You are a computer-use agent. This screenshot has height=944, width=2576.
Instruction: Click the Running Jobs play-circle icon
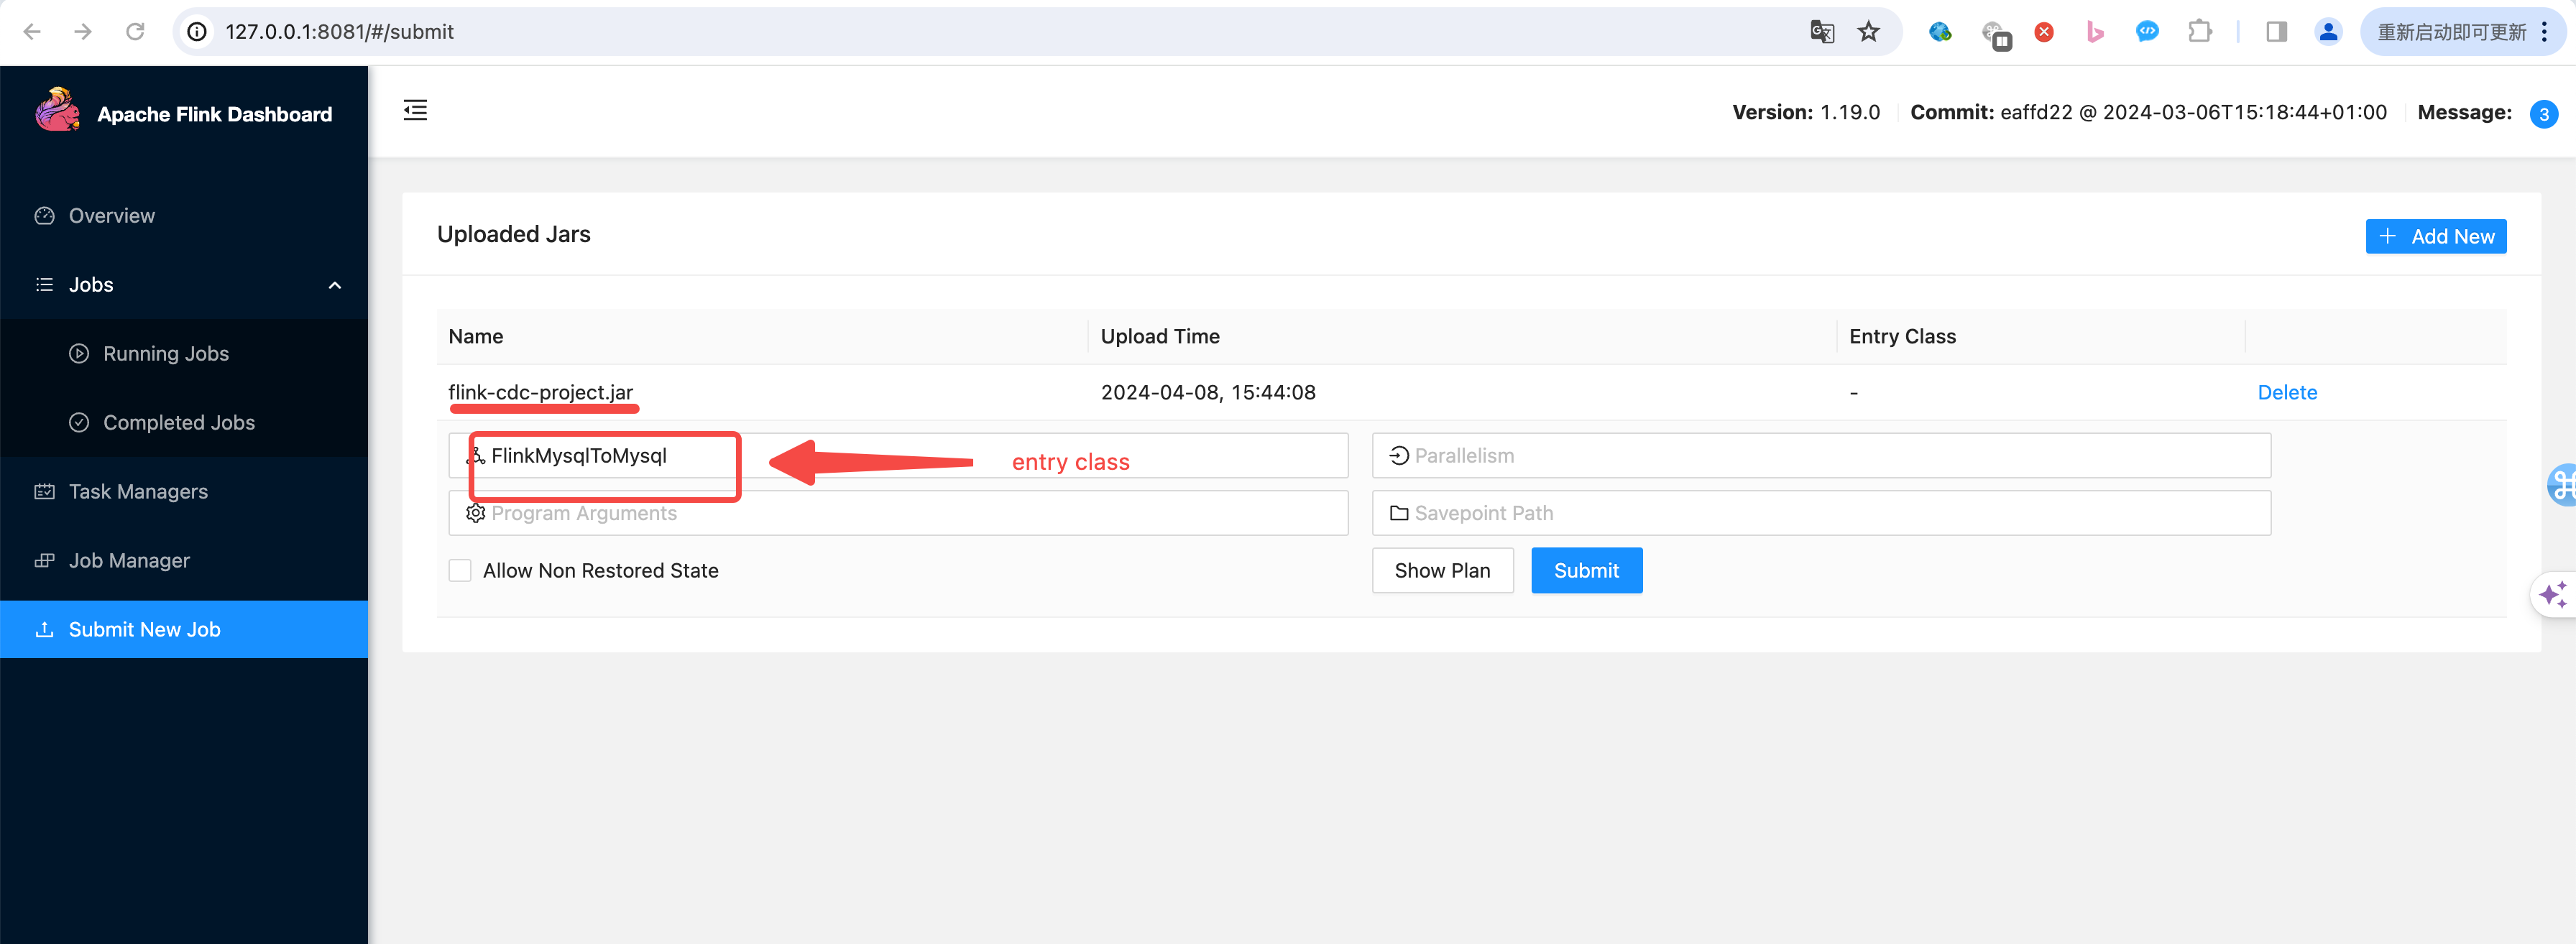pyautogui.click(x=79, y=354)
